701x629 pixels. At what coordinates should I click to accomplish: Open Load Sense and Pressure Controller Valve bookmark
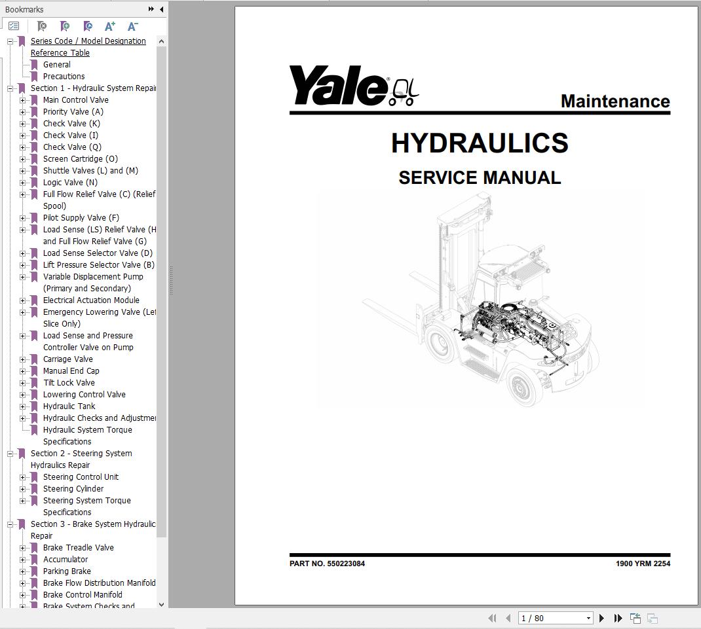88,342
